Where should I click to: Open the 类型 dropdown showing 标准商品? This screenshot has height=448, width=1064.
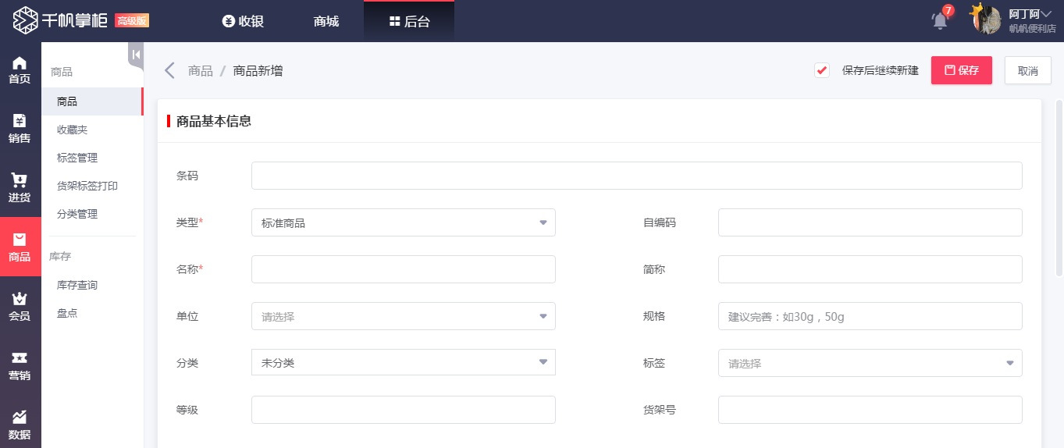pyautogui.click(x=403, y=222)
